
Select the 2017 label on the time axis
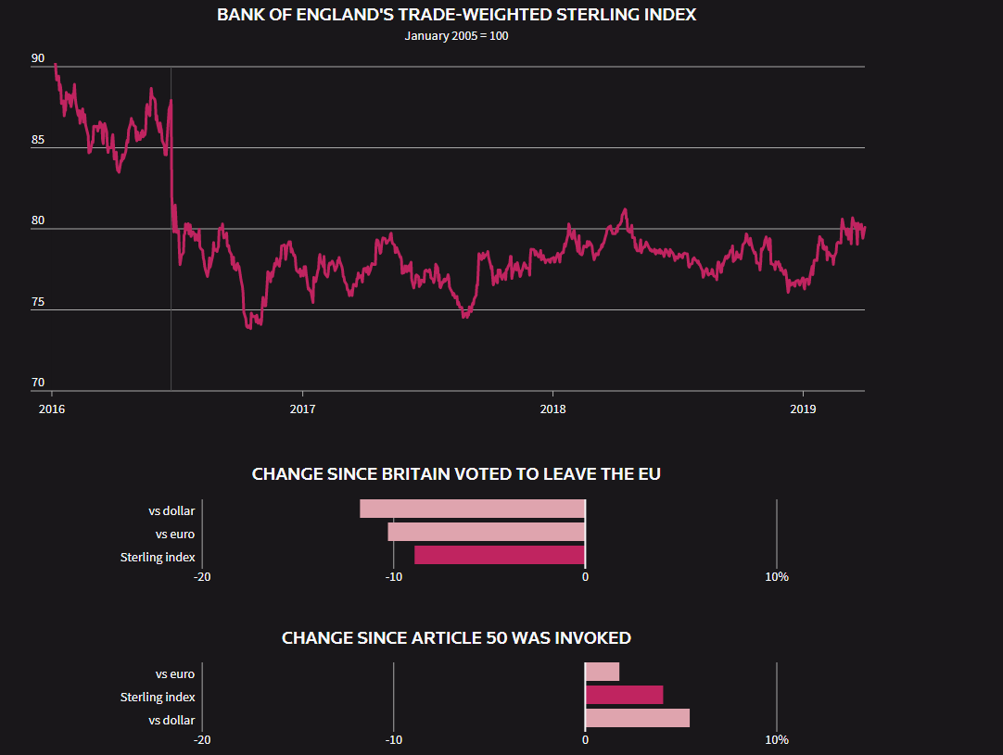coord(302,409)
